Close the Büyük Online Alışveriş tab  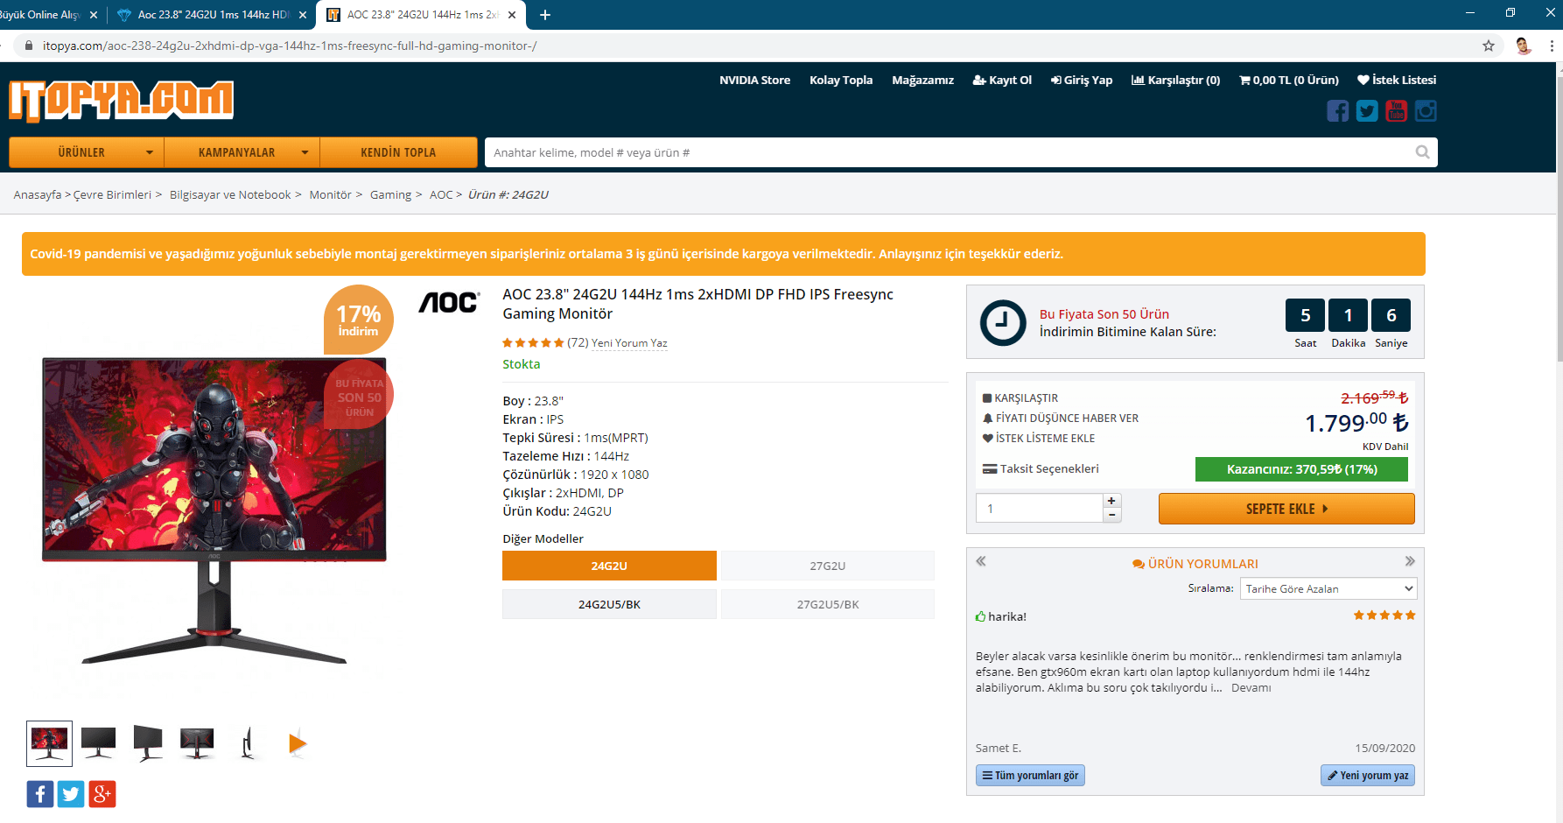[x=94, y=15]
